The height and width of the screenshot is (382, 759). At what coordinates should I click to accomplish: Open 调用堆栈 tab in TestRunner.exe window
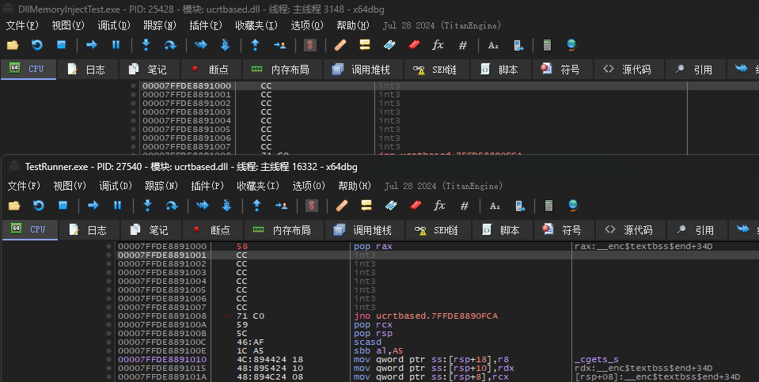pyautogui.click(x=363, y=230)
